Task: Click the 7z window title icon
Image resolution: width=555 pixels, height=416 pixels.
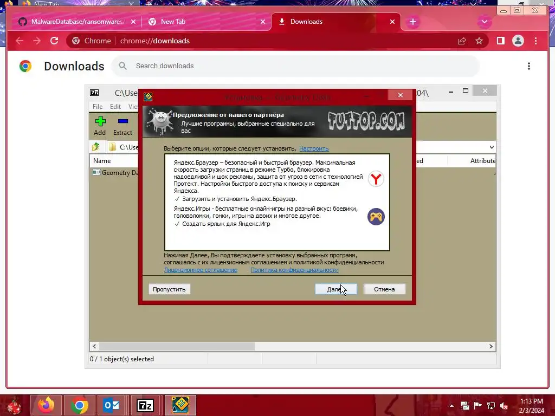Action: coord(94,93)
